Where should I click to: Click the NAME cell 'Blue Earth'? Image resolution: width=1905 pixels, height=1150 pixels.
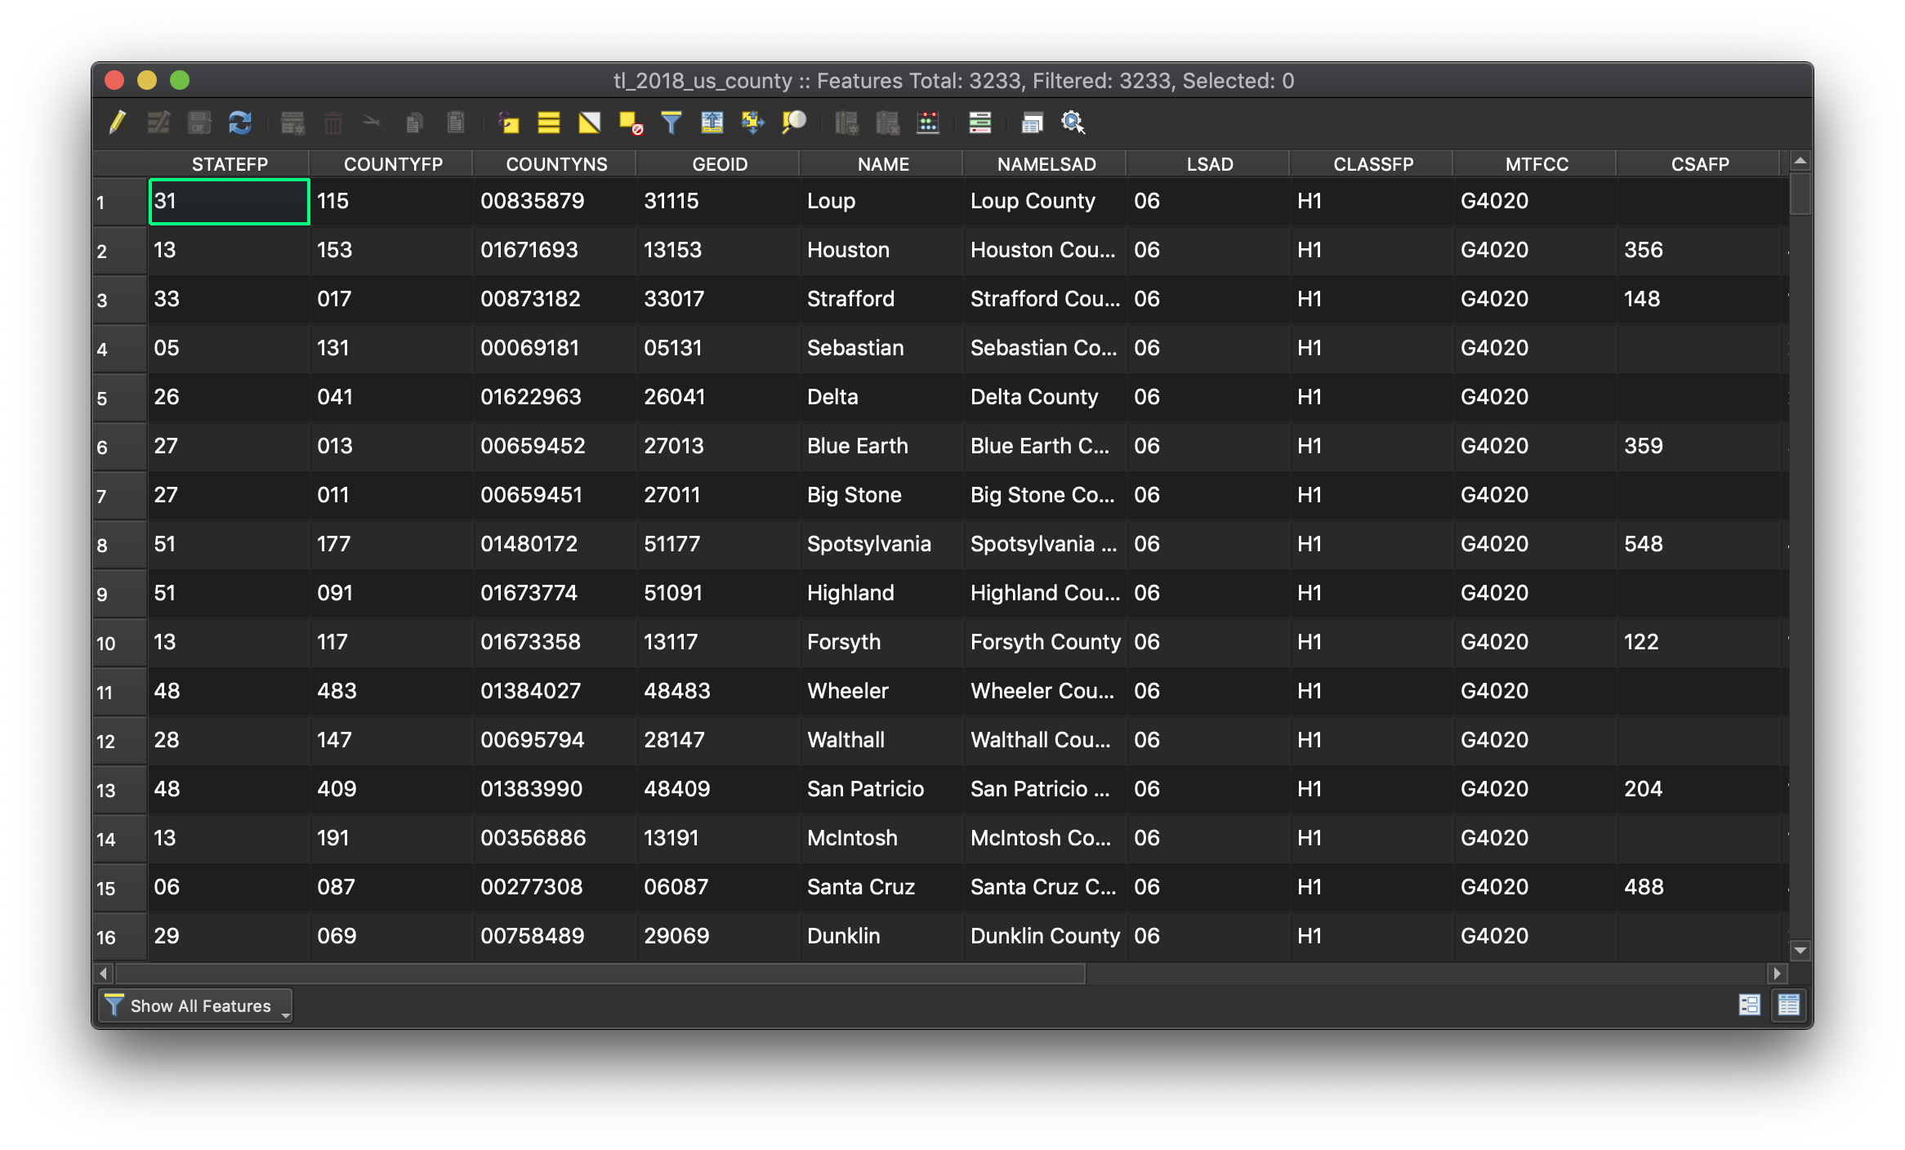coord(882,446)
